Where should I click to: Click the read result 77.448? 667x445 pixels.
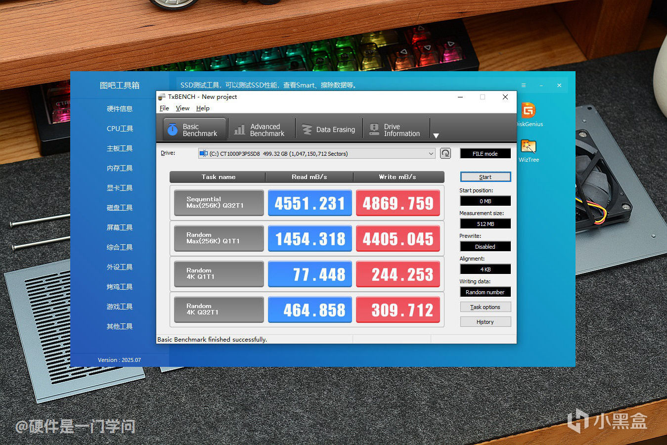pos(310,274)
